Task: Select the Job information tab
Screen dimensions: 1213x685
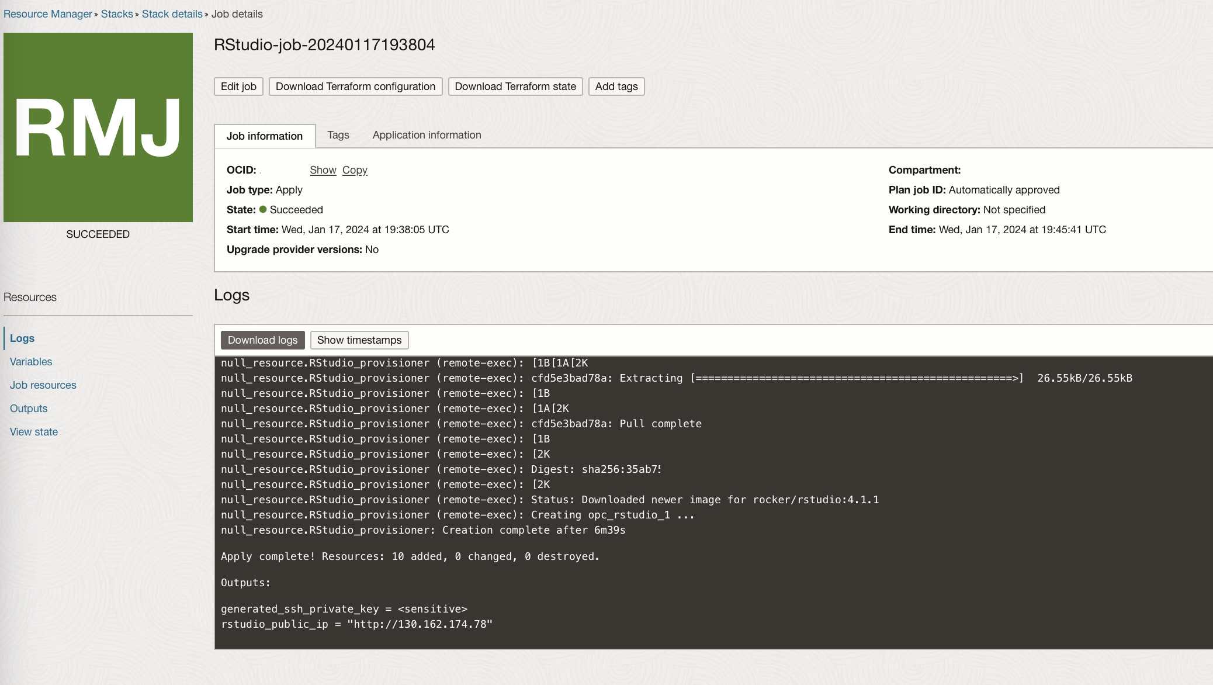Action: click(265, 136)
